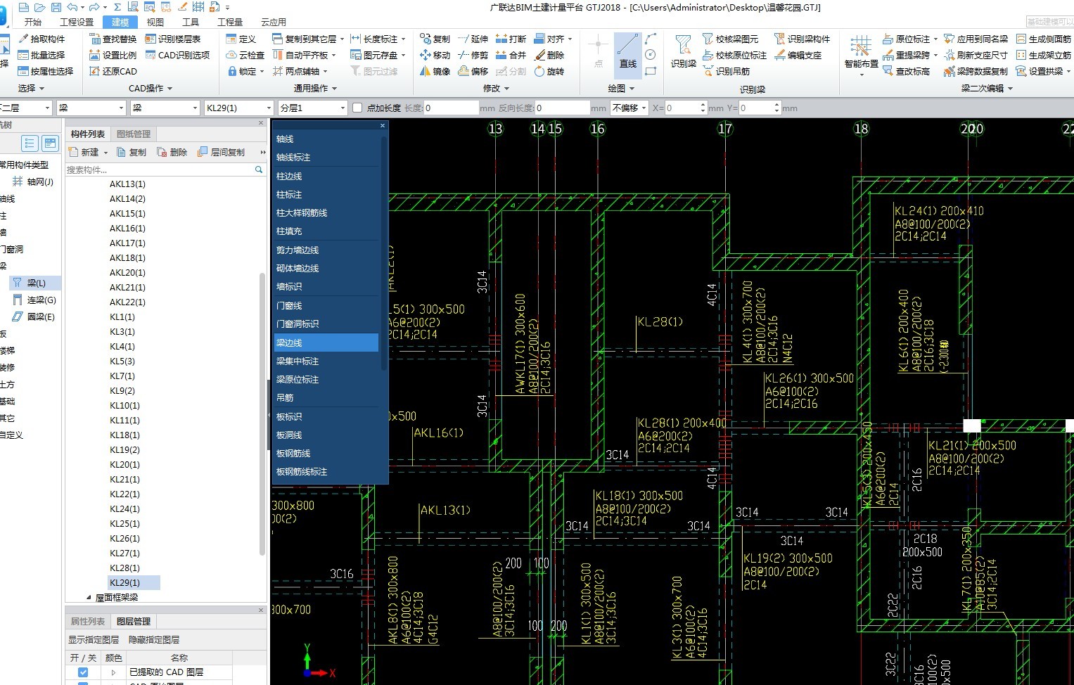Viewport: 1074px width, 685px height.
Task: Click 层间复制 in component list toolbar
Action: click(222, 152)
